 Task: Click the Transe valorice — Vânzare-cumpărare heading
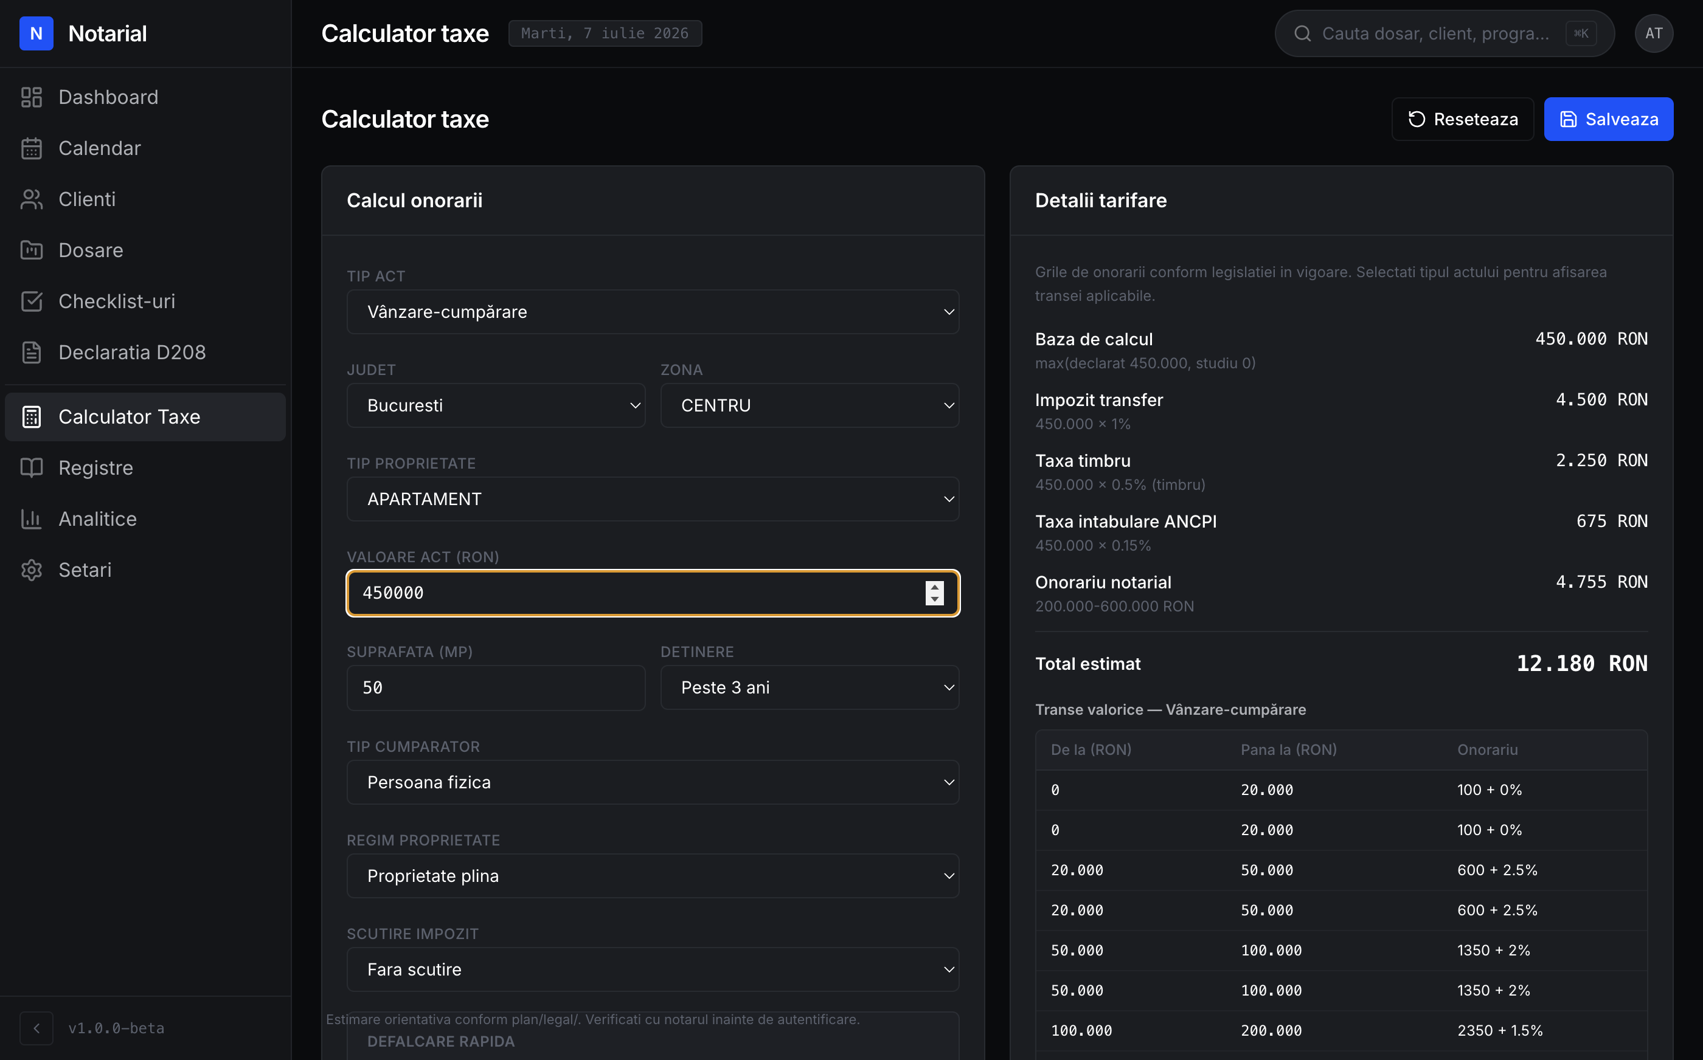pyautogui.click(x=1171, y=709)
